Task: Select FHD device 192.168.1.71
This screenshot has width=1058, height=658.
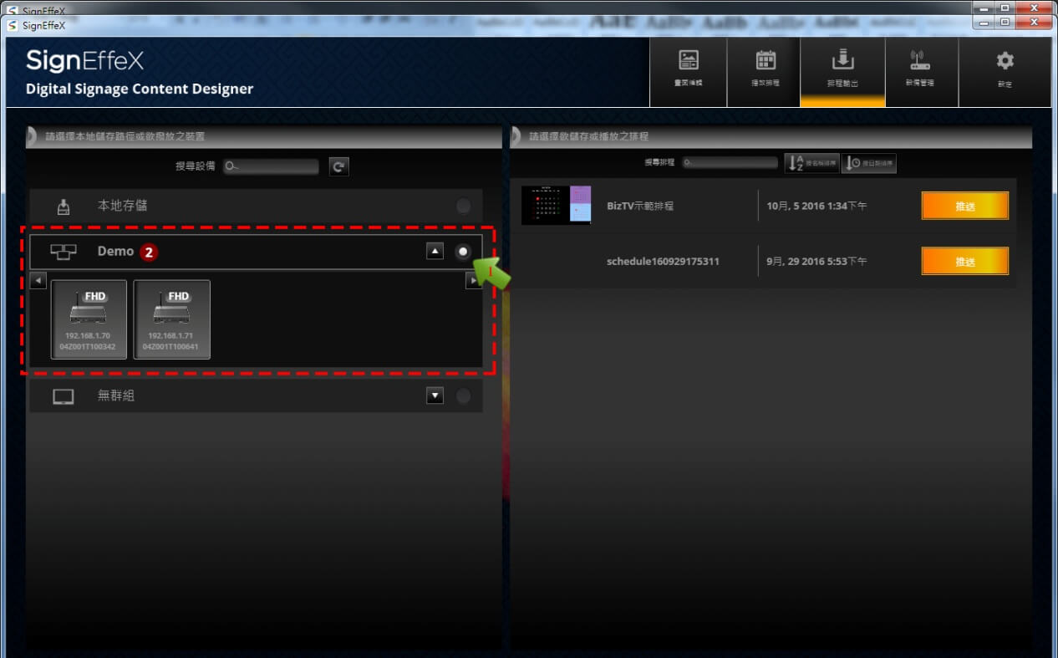Action: pyautogui.click(x=171, y=319)
